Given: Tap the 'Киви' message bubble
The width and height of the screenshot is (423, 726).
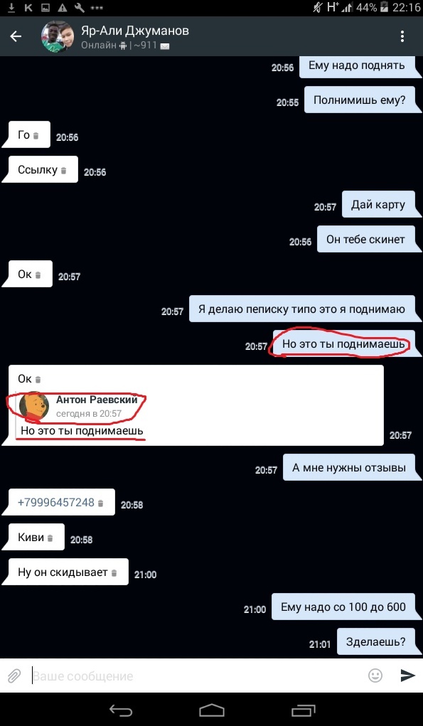Looking at the screenshot, I should pos(35,538).
